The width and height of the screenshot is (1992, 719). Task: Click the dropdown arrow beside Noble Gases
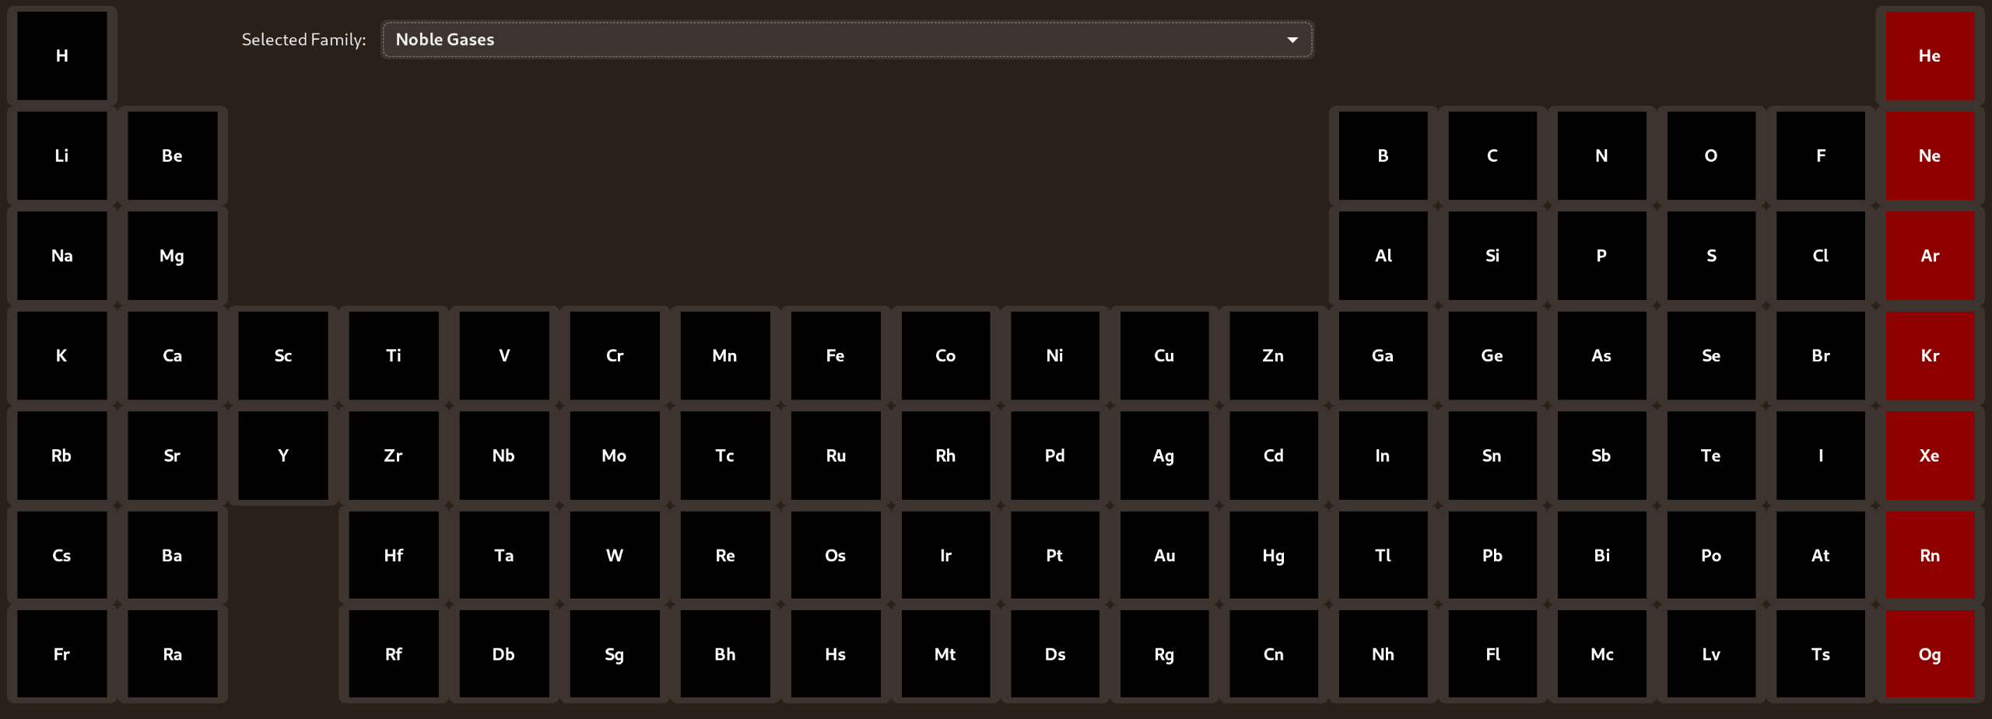click(x=1292, y=40)
